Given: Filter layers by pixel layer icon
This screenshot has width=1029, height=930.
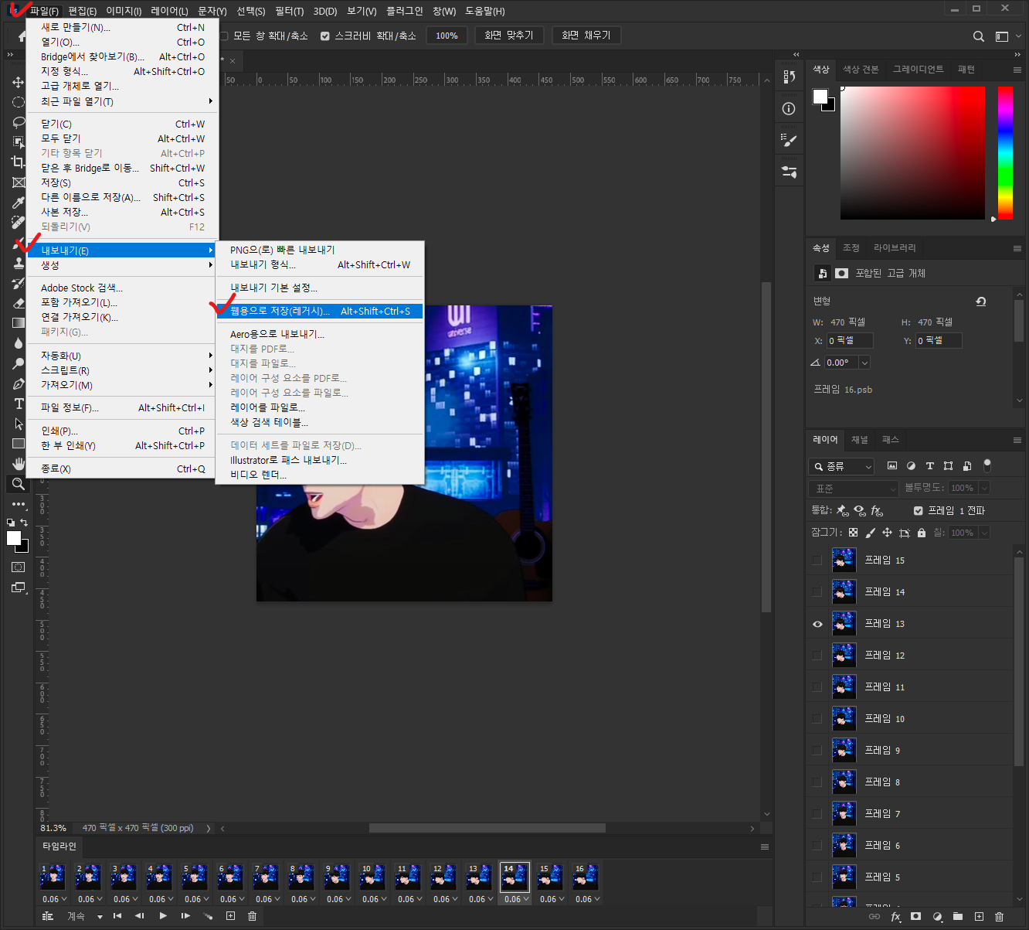Looking at the screenshot, I should point(892,466).
